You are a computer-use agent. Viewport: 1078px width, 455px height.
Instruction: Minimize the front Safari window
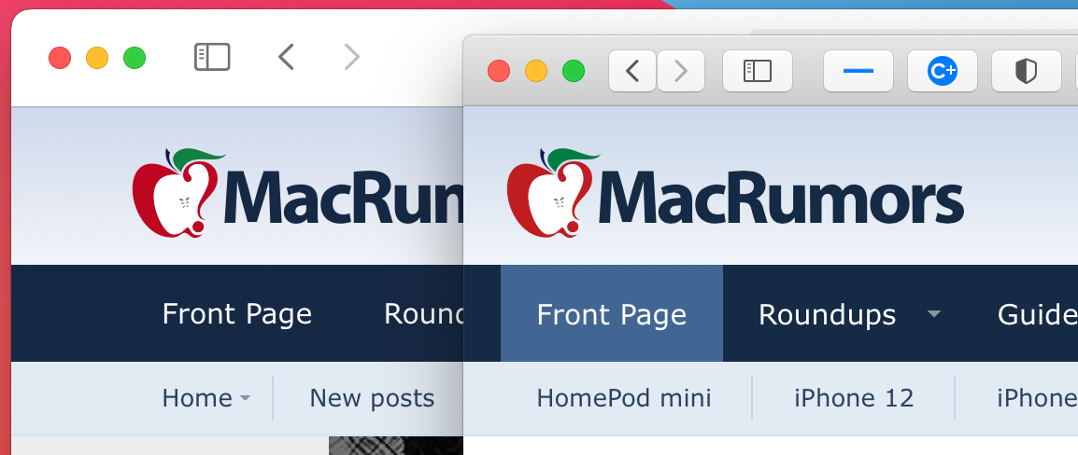point(536,71)
